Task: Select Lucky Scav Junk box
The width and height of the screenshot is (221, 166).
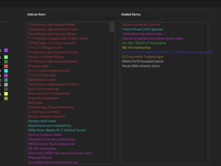Action: (x=44, y=112)
